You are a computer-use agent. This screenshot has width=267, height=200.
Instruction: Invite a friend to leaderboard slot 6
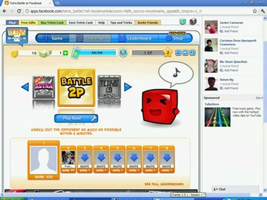pos(134,159)
